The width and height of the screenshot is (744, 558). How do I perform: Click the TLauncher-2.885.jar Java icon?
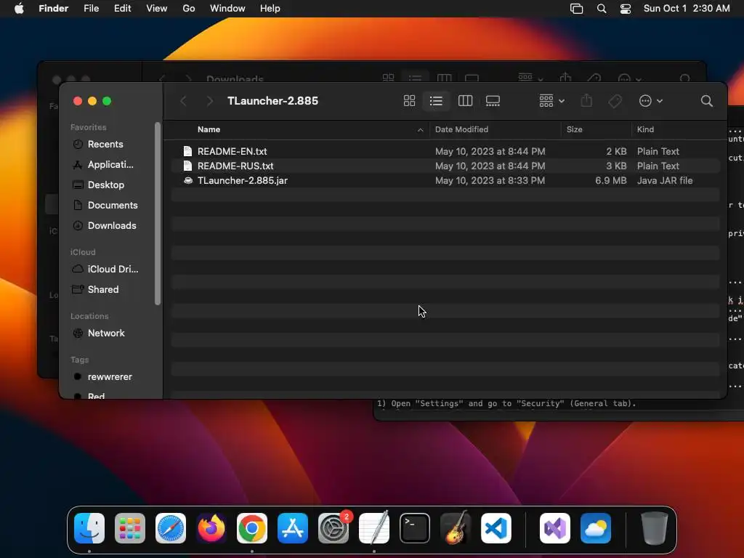coord(188,180)
